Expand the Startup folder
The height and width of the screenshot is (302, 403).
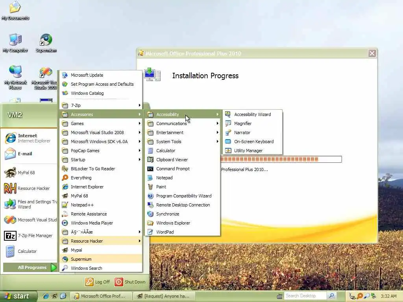[x=101, y=160]
